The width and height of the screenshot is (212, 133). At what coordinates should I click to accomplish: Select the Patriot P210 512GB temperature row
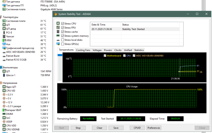[25, 60]
